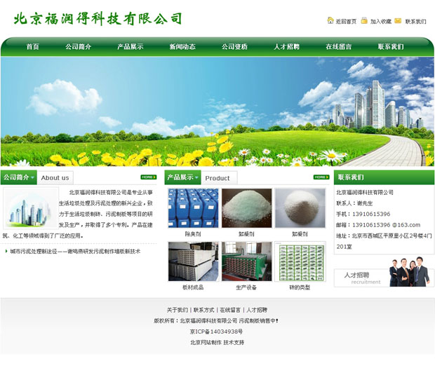Open the 除臭剂 product thumbnail
The width and height of the screenshot is (435, 389).
(x=193, y=207)
